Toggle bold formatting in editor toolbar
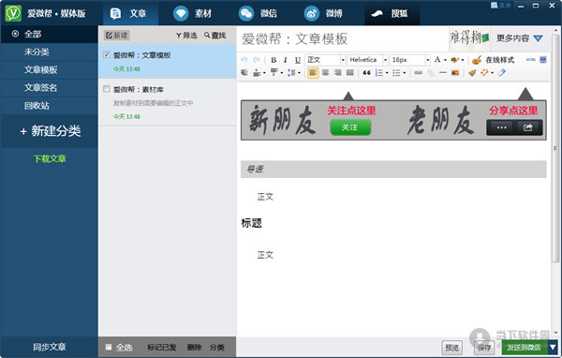Screen dimensions: 562x358 pos(274,60)
